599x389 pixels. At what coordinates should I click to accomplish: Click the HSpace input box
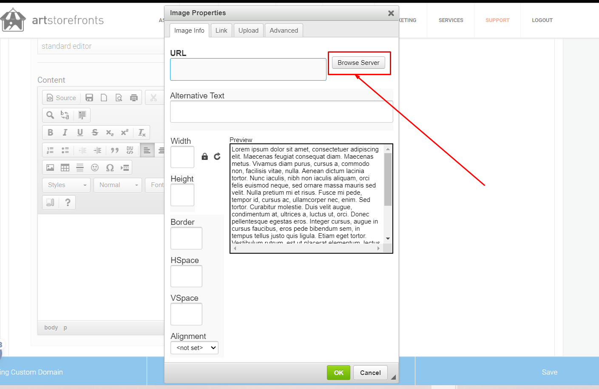(186, 276)
